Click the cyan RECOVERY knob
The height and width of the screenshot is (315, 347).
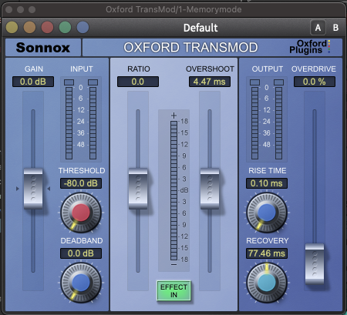[267, 282]
